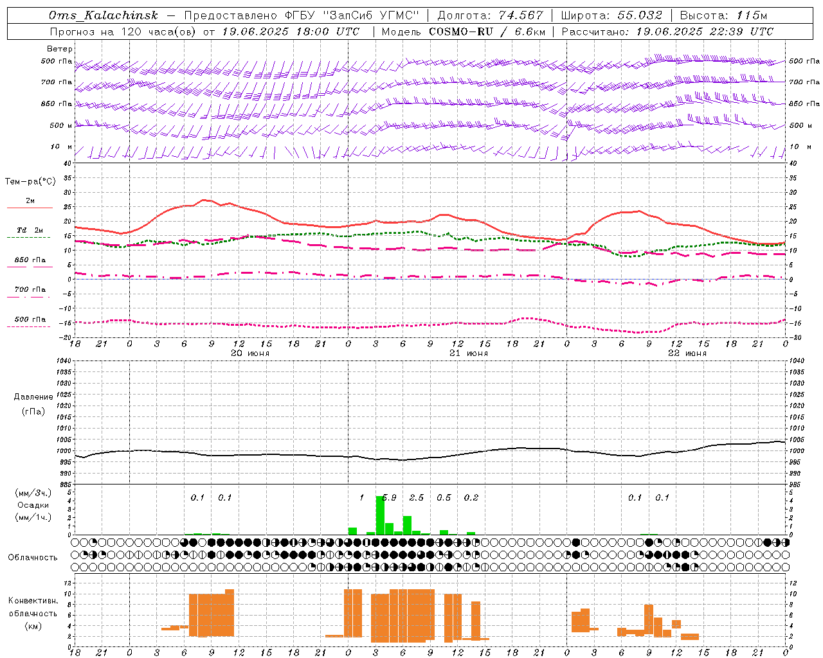Click the 'Облачность' cloud cover label
Image resolution: width=823 pixels, height=658 pixels.
point(33,557)
